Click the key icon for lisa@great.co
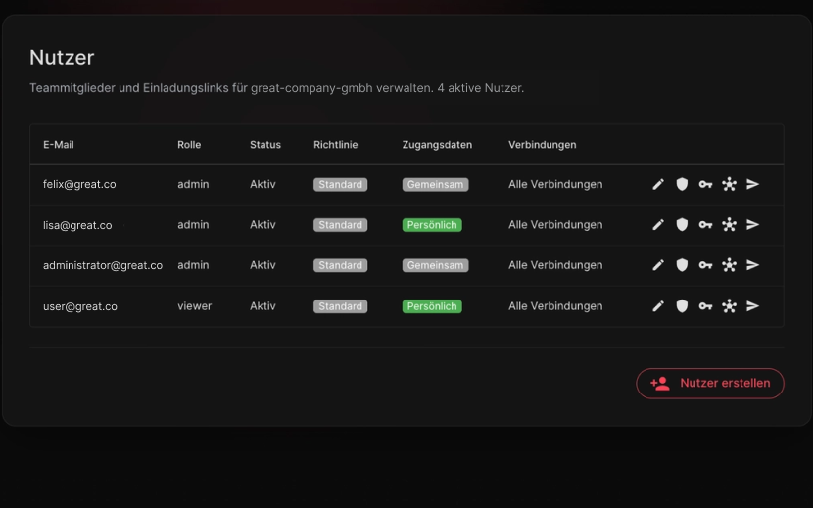813x508 pixels. tap(705, 224)
